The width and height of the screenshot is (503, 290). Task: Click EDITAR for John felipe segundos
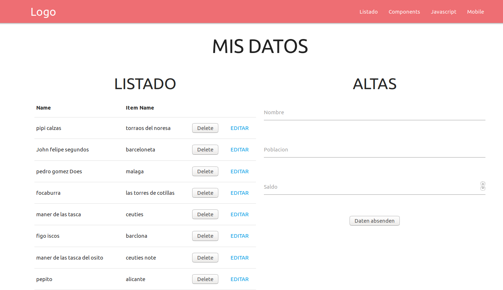[x=239, y=150]
